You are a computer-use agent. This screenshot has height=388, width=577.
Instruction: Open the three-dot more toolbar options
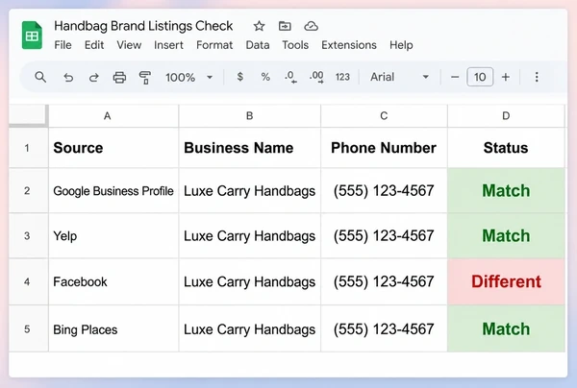pyautogui.click(x=537, y=77)
